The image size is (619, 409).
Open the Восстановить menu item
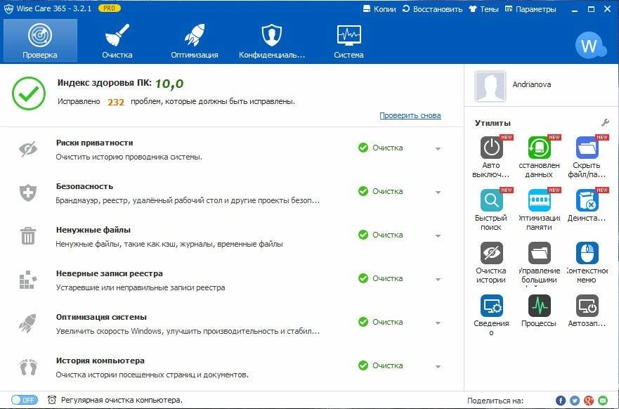tap(432, 8)
